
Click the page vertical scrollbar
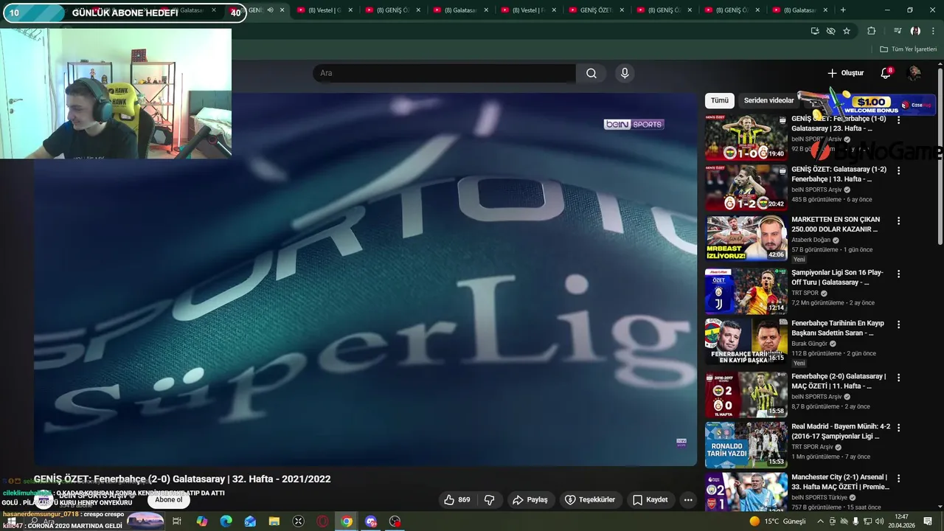[x=940, y=155]
